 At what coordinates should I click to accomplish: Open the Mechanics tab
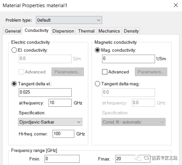tap(109, 31)
